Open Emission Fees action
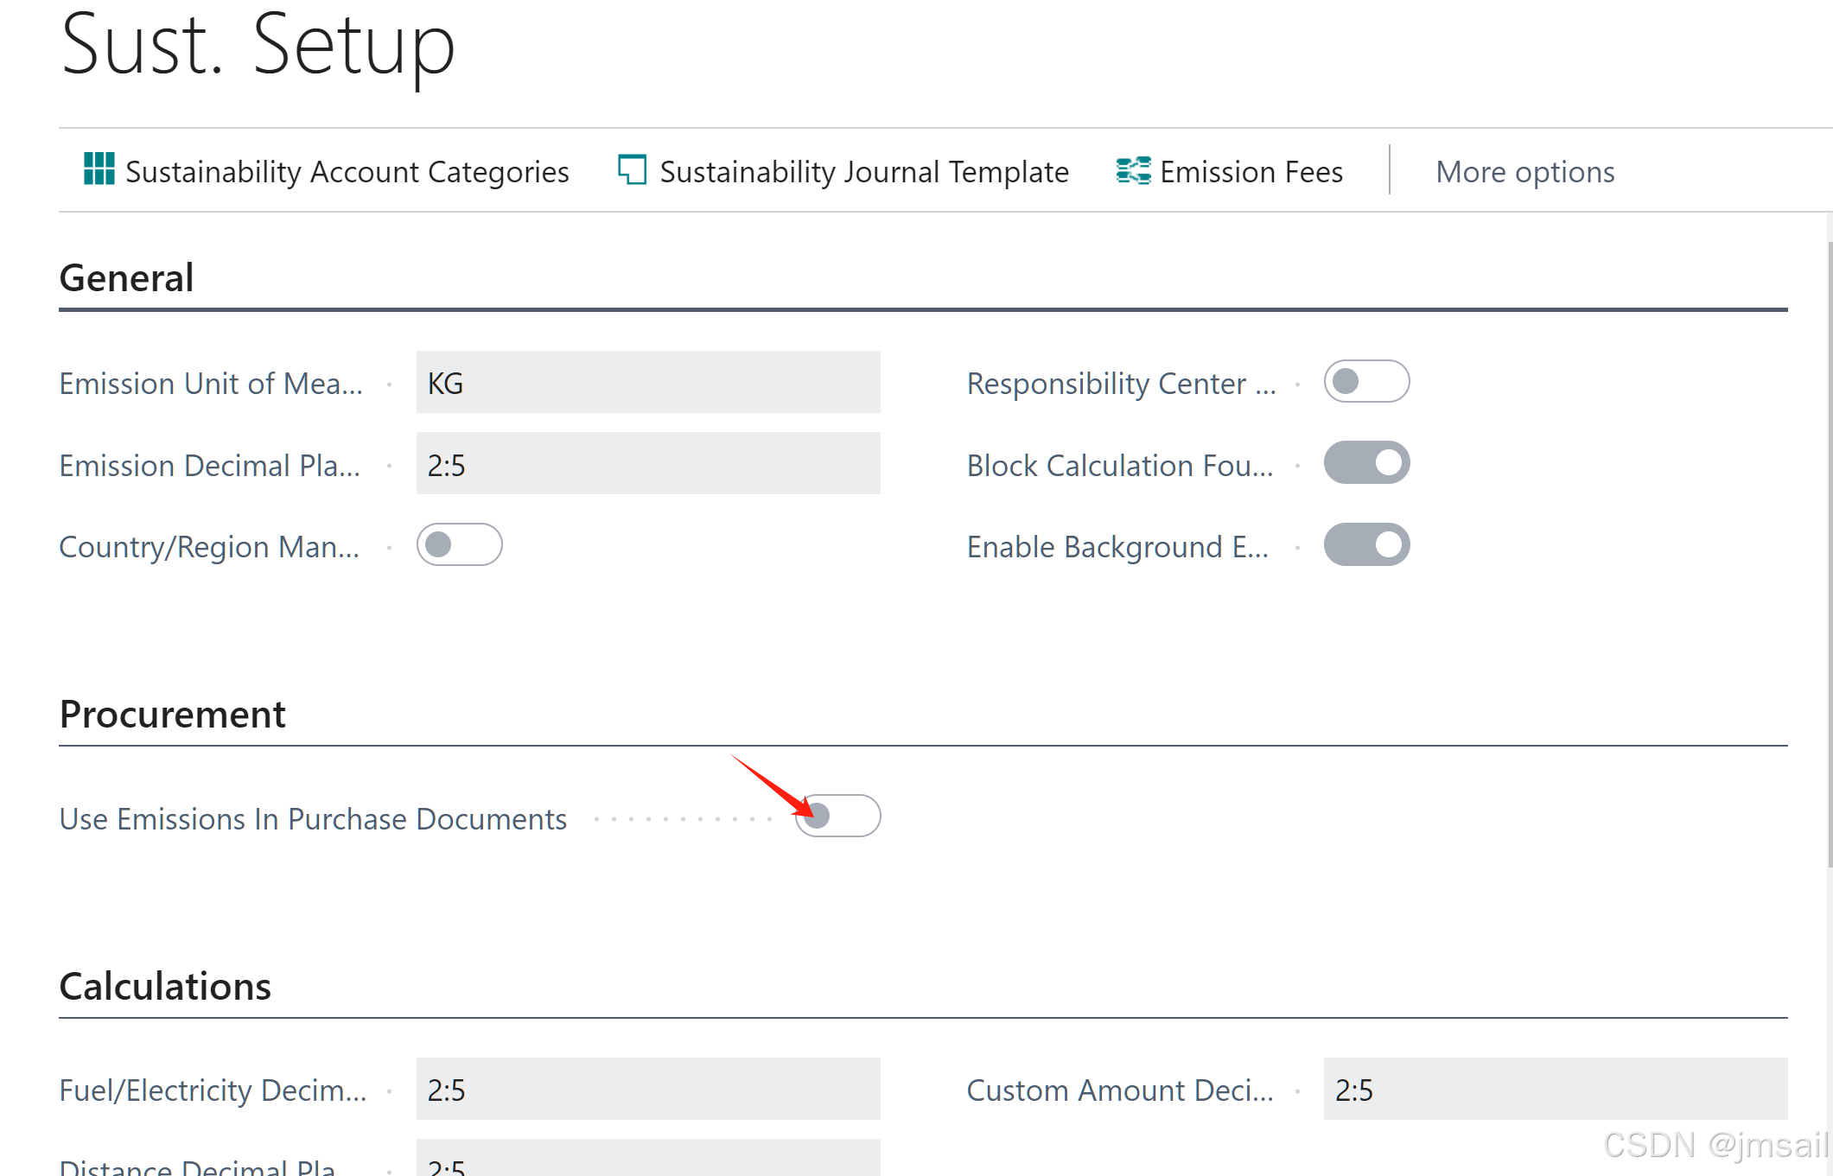1833x1176 pixels. [1229, 171]
